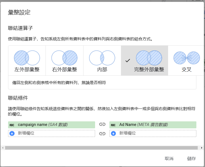Click the plus icon in the left 新增欄位 box
Viewport: 205px width, 167px height.
(12, 133)
